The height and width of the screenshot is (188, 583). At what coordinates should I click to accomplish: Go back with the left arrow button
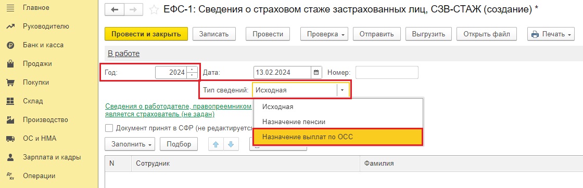(x=115, y=10)
